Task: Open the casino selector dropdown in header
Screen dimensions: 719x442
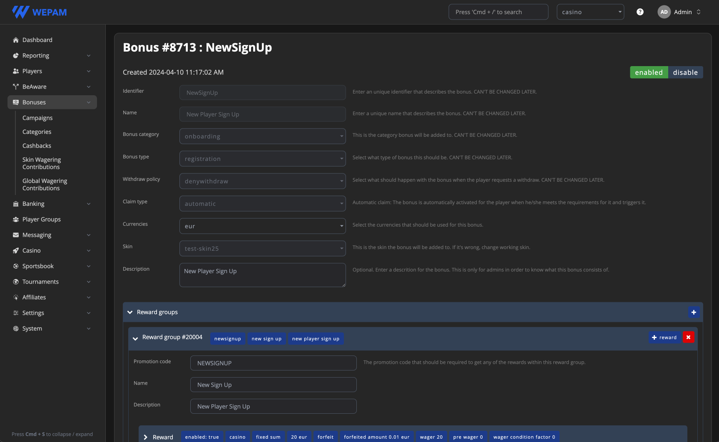Action: 590,12
